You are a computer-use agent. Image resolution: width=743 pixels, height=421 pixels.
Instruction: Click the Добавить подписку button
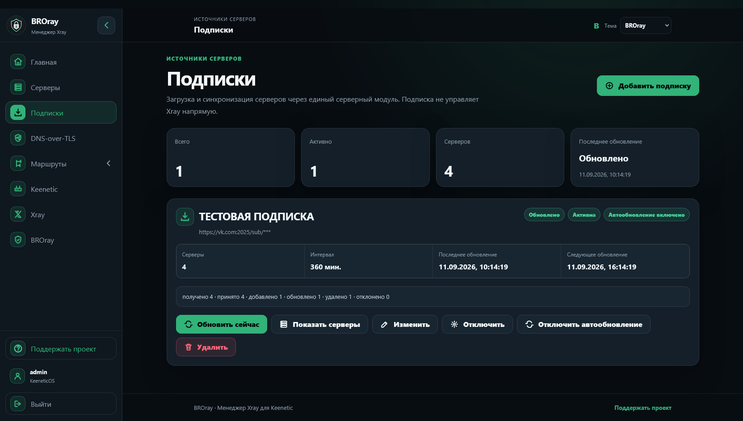[x=648, y=86]
